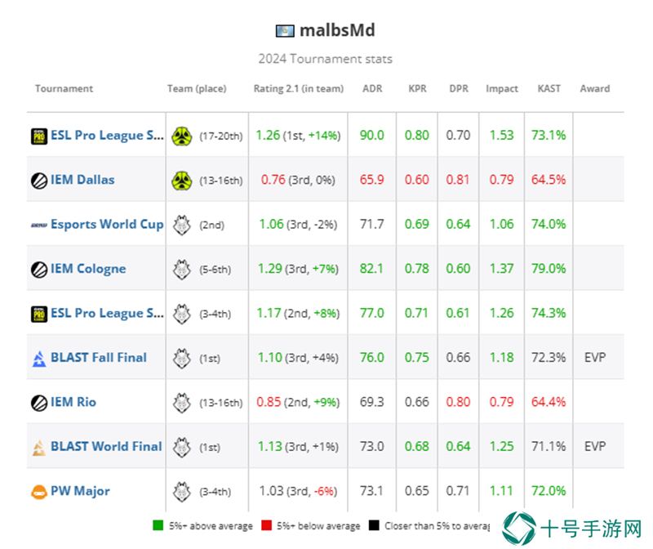The height and width of the screenshot is (549, 653).
Task: Click the EVP award in BLAST Fall Final row
Action: point(595,358)
